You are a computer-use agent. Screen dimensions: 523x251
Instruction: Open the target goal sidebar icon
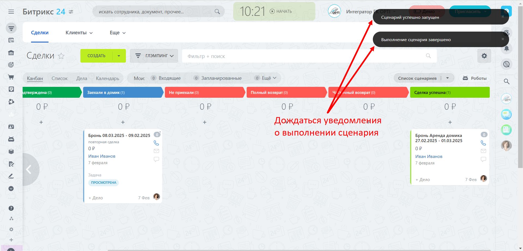[11, 65]
